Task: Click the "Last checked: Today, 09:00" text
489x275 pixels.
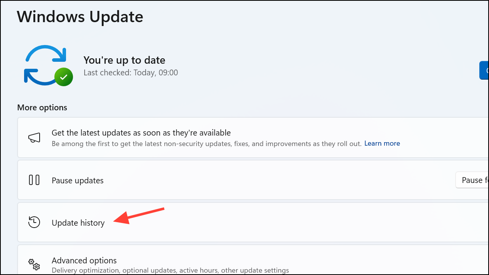Action: pyautogui.click(x=131, y=72)
